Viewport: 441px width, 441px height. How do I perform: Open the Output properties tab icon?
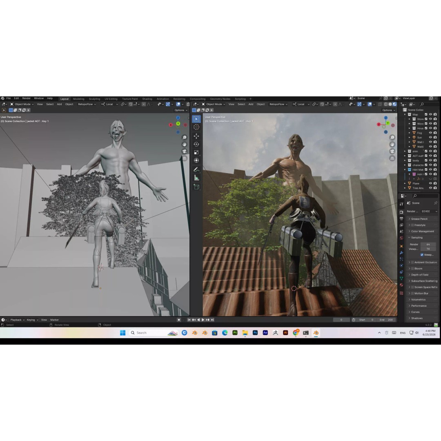pos(401,218)
